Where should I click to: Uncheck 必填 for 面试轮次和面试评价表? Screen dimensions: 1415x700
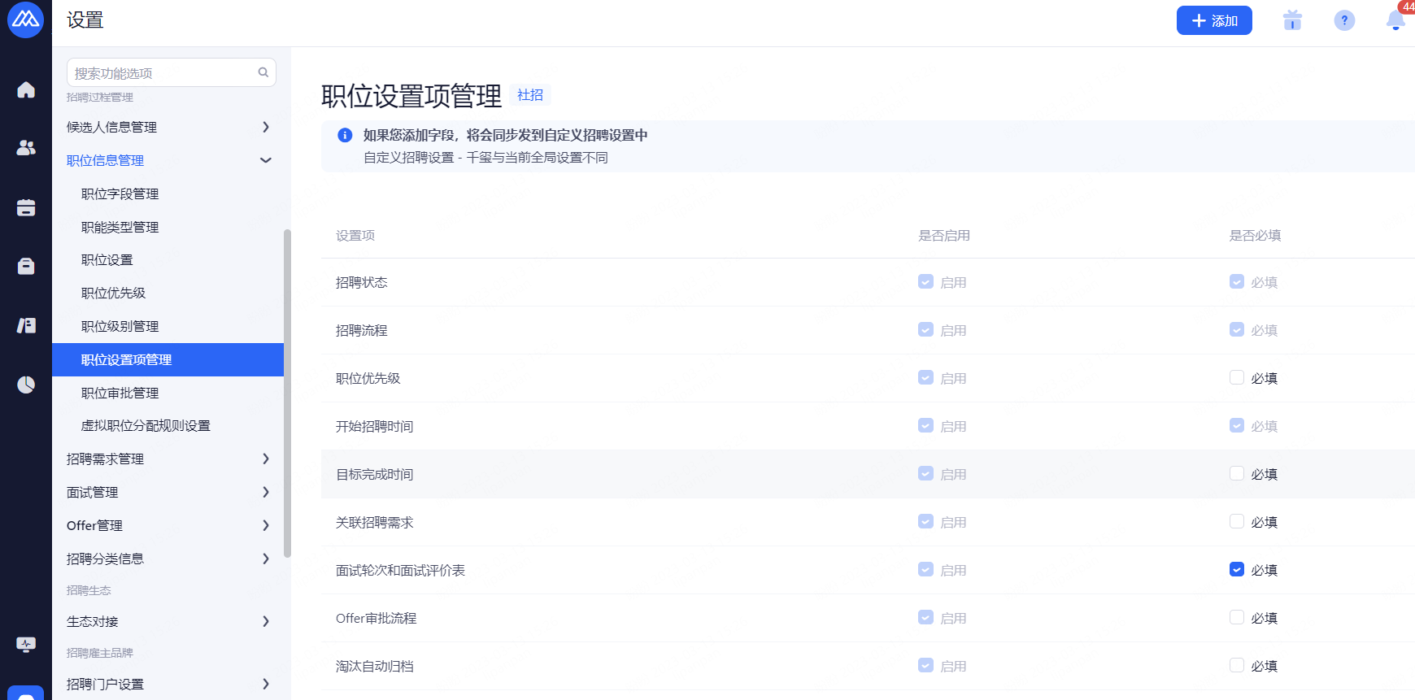[x=1236, y=570]
